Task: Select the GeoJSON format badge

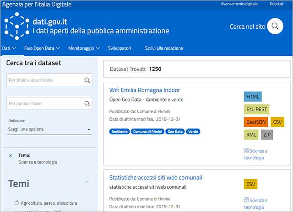Action: coord(256,122)
